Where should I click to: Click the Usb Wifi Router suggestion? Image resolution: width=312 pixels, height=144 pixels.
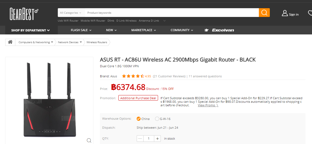click(68, 21)
